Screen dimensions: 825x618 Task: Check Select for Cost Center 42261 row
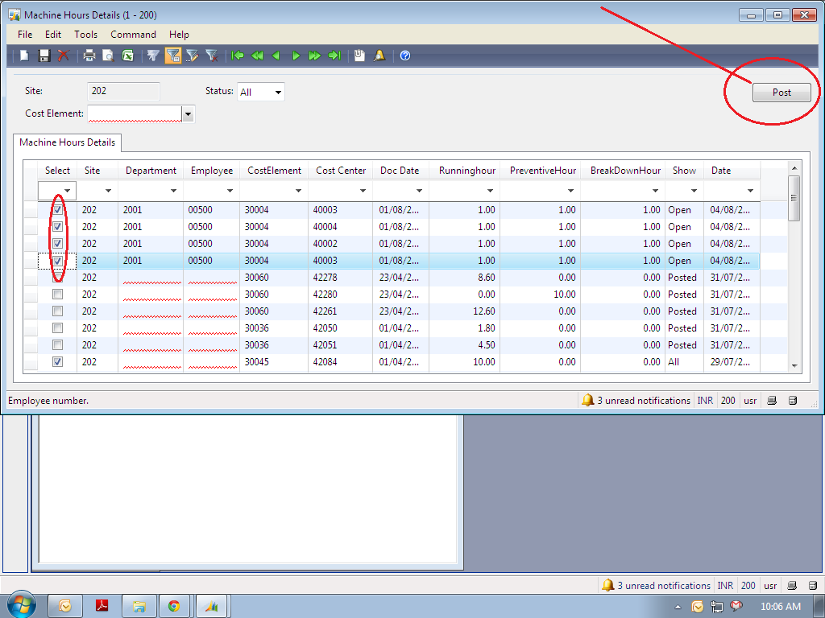pos(58,311)
